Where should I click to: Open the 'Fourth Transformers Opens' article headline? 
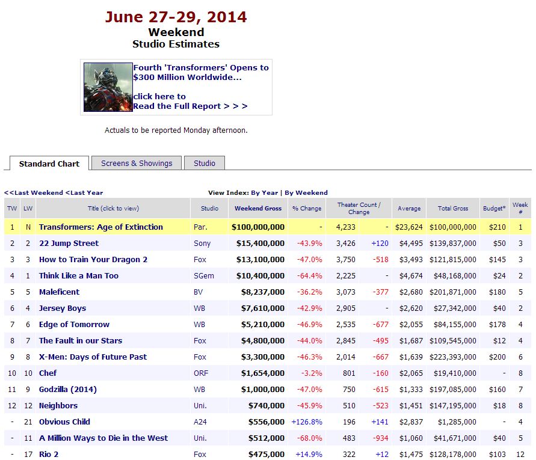[x=201, y=72]
